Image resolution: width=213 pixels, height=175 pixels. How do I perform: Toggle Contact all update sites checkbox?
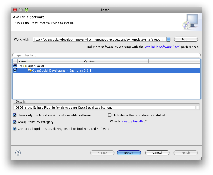coord(15,129)
